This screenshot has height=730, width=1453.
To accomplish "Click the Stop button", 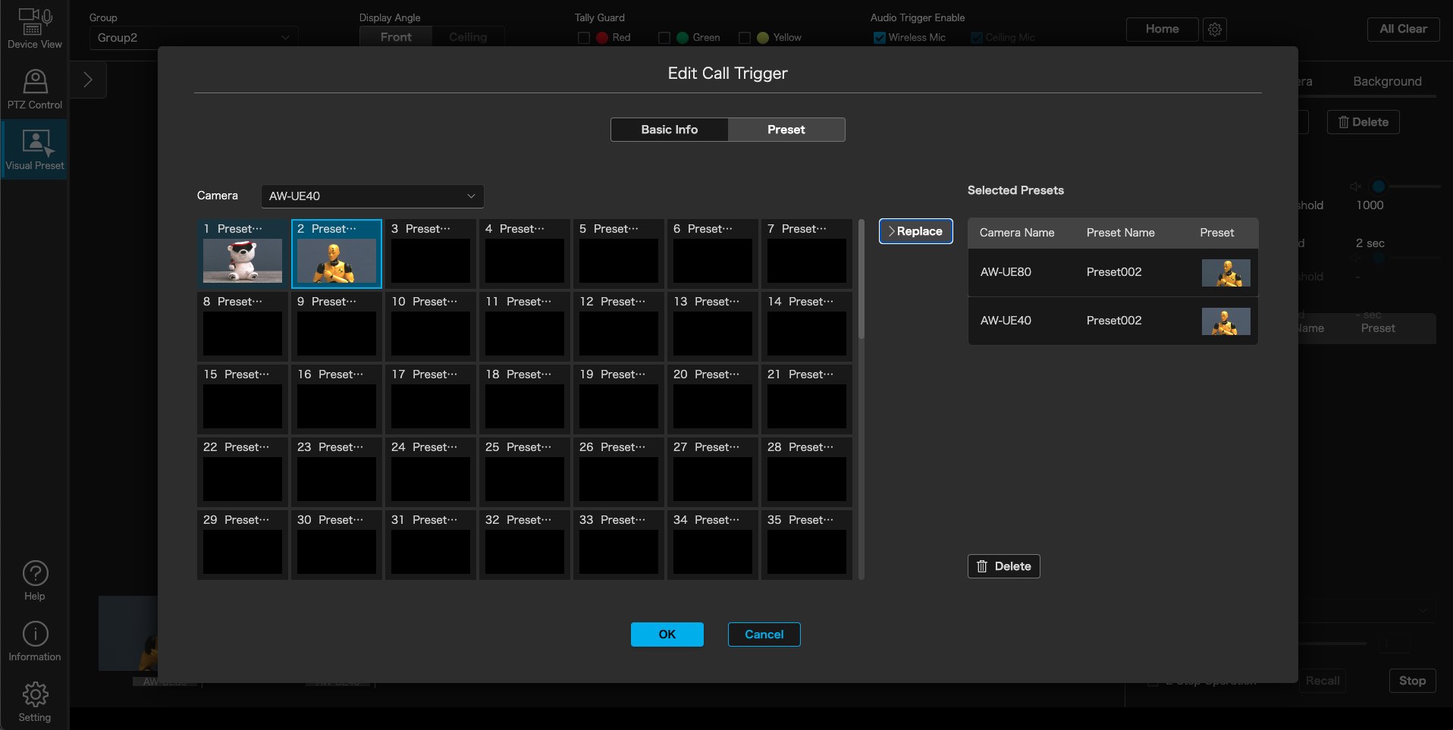I will point(1413,681).
